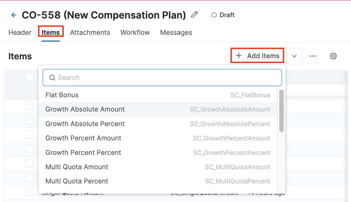Click the search magnifier icon
351x202 pixels.
[x=52, y=78]
